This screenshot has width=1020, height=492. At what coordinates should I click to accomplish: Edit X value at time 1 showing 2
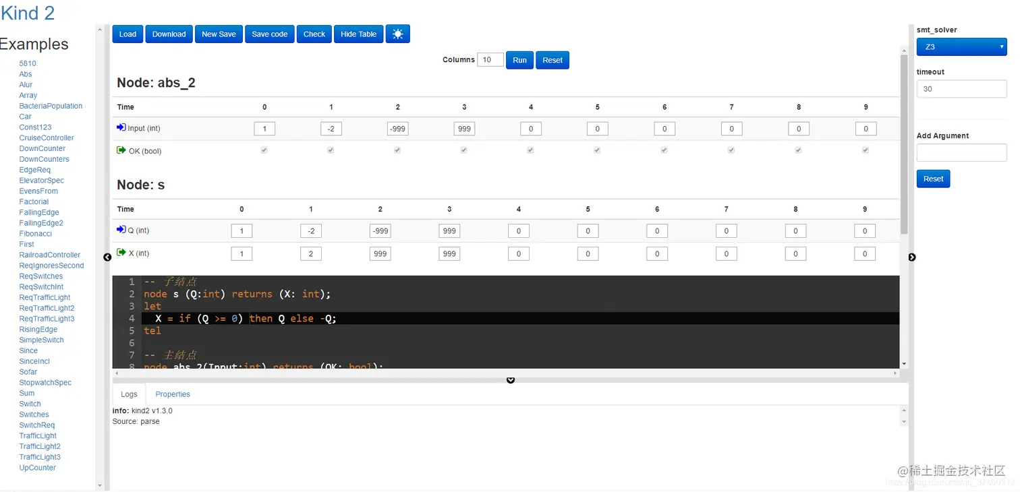click(311, 254)
